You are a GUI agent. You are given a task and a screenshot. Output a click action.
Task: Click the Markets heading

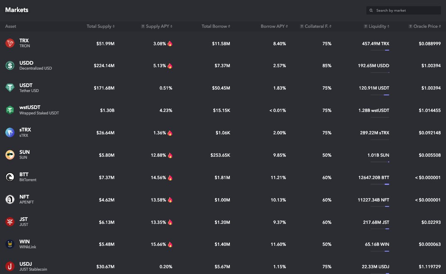click(x=17, y=10)
